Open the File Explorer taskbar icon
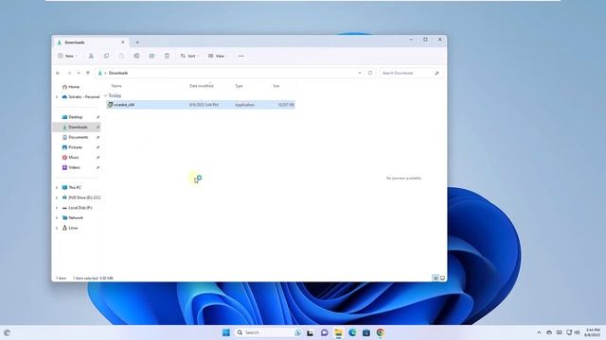This screenshot has height=340, width=606. (338, 332)
